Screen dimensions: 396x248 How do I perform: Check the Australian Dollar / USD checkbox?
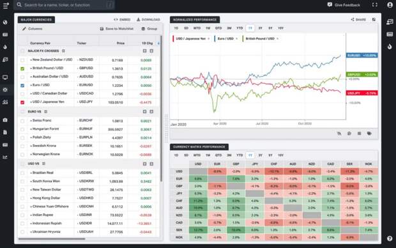click(22, 77)
